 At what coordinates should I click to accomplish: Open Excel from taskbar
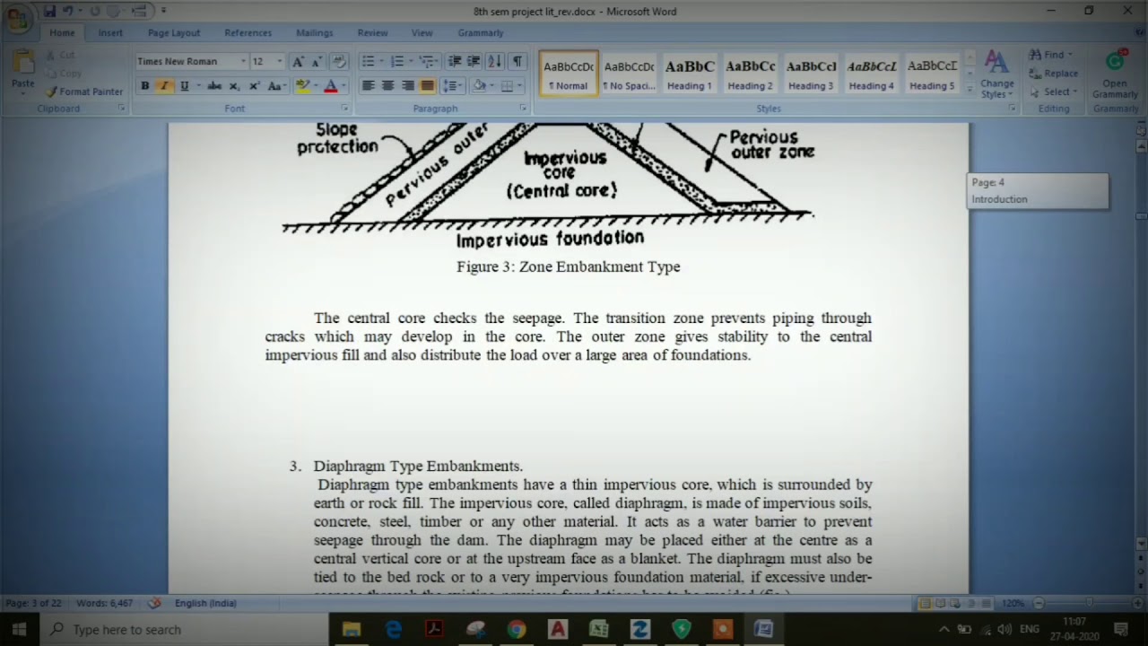click(598, 629)
